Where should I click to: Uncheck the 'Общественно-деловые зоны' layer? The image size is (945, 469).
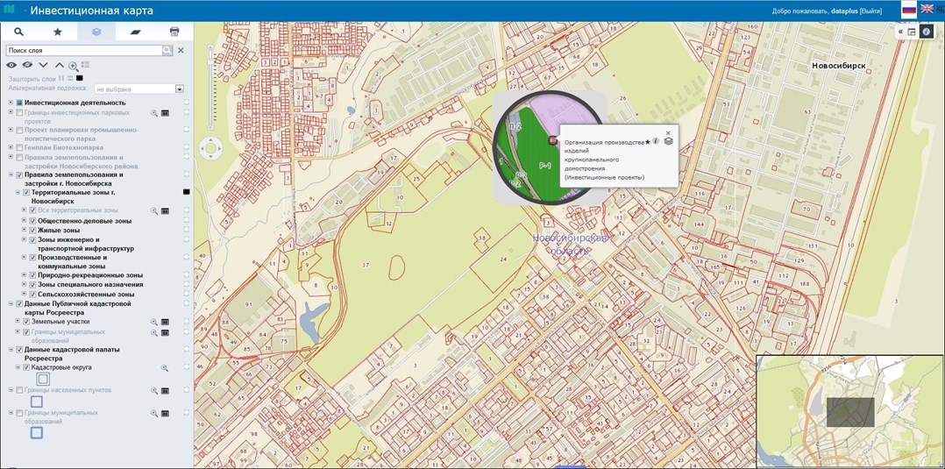pos(33,221)
